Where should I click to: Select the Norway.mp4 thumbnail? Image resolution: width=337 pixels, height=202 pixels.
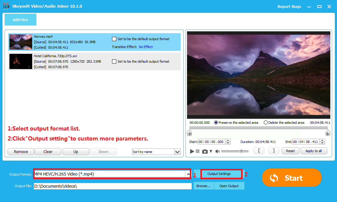[x=21, y=42]
